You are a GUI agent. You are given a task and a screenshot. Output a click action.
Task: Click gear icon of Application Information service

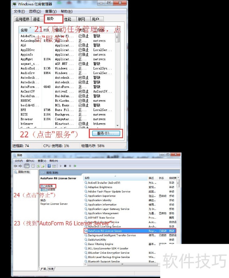[x=86, y=204]
